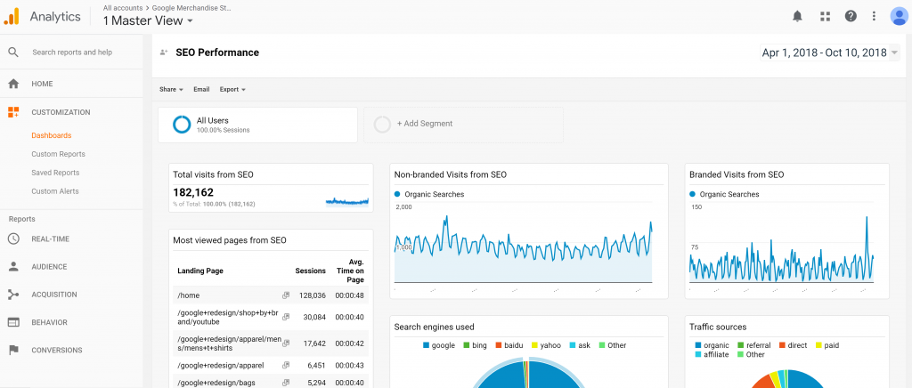Click the 182,162 total visits value
The height and width of the screenshot is (388, 912).
tap(193, 192)
